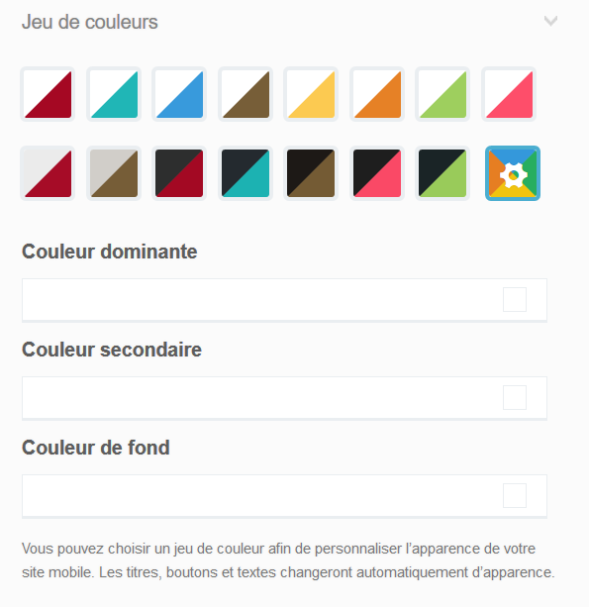
Task: Choose the beige and brown color scheme
Action: coord(114,173)
